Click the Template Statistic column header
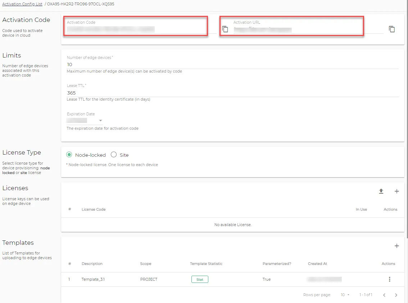 [206, 264]
